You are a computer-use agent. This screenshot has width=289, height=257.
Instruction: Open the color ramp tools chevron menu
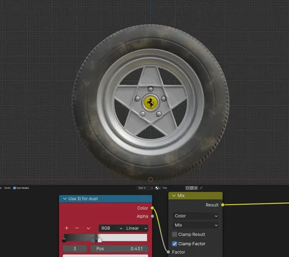[88, 228]
